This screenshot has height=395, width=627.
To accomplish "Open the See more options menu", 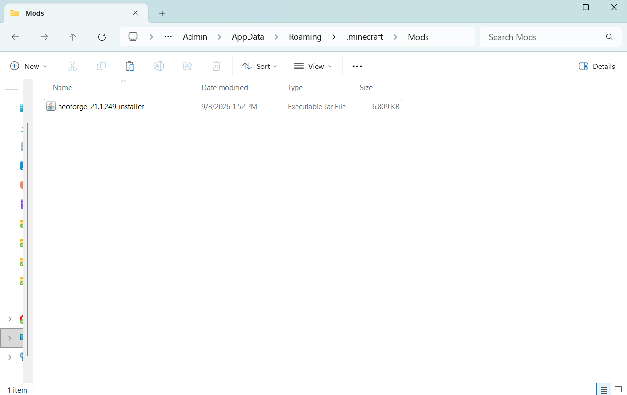I will 357,66.
